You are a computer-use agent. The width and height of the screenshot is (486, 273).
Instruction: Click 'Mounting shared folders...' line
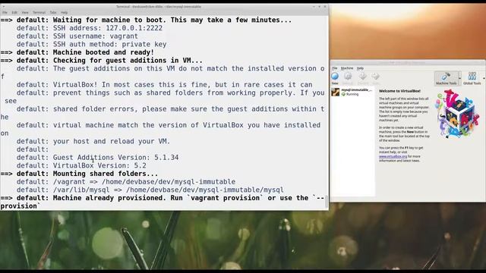coord(79,174)
